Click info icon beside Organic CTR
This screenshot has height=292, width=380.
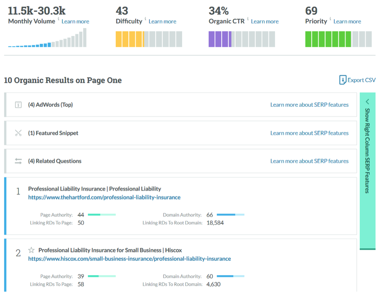point(248,19)
